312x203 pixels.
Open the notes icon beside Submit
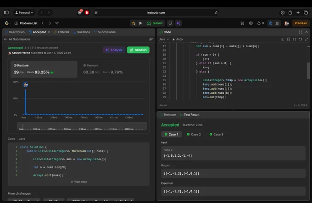coord(170,23)
